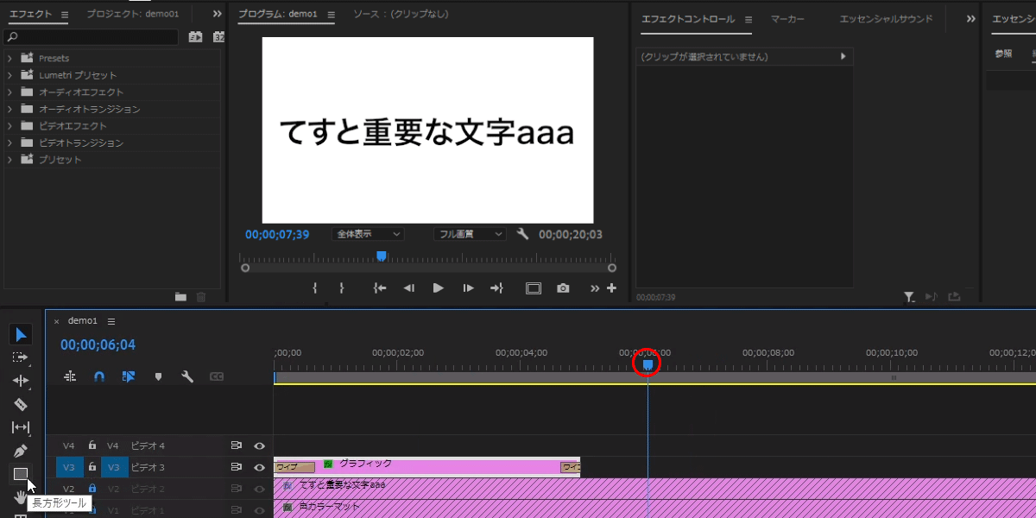Toggle sync lock for Video 3
Image resolution: width=1036 pixels, height=518 pixels.
coord(236,467)
